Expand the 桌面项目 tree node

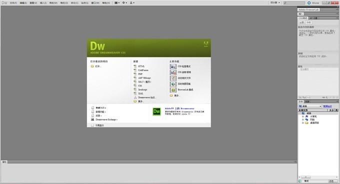pos(303,123)
